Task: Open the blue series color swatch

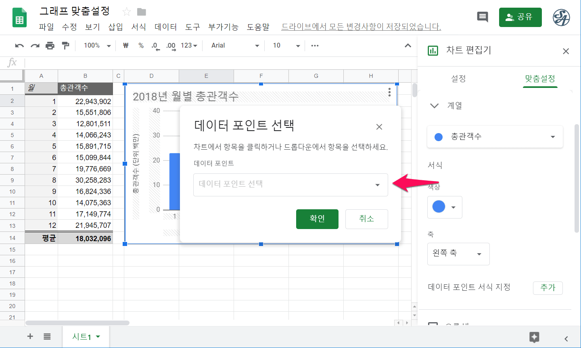Action: (x=445, y=207)
